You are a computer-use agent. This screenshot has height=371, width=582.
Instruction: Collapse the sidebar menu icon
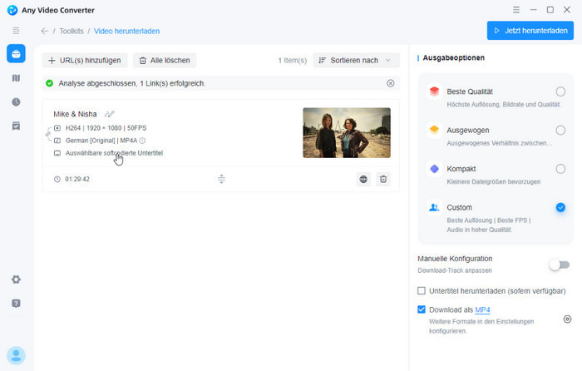click(x=16, y=31)
